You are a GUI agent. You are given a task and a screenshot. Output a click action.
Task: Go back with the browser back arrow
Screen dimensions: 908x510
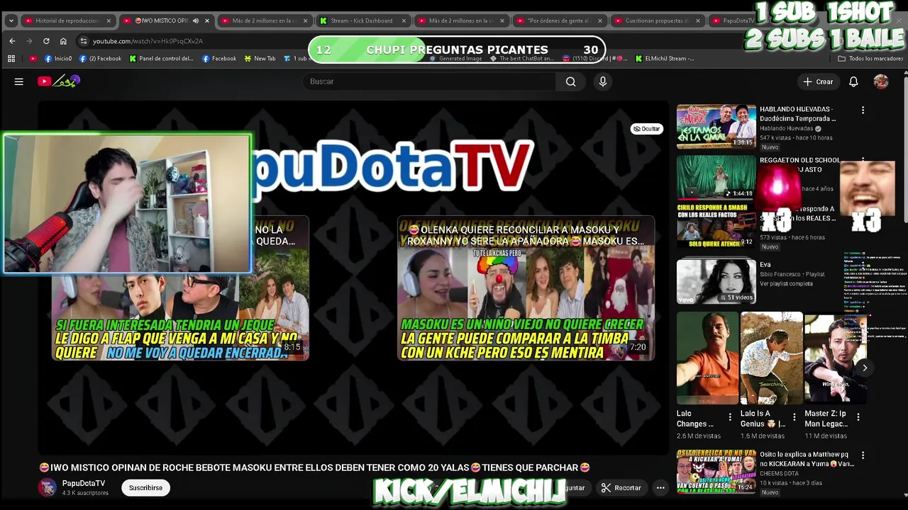click(x=12, y=41)
